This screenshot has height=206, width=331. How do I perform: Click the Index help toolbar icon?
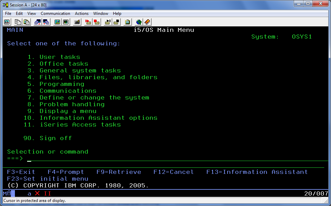click(147, 22)
